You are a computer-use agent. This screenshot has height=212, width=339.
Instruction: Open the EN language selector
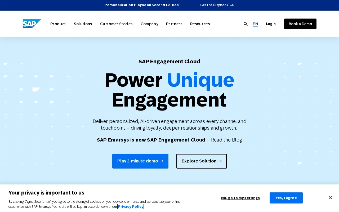click(255, 24)
